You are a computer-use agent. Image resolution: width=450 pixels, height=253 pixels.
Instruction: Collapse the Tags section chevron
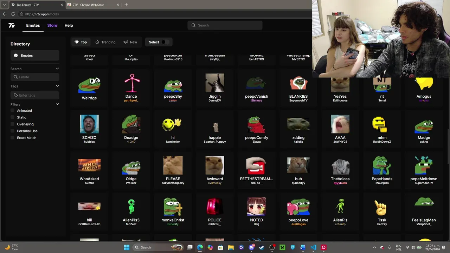[x=57, y=86]
